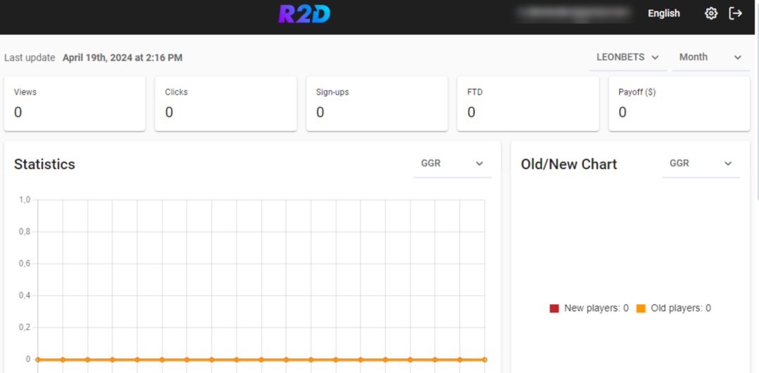
Task: Open the Old/New Chart GGR dropdown
Action: click(701, 163)
